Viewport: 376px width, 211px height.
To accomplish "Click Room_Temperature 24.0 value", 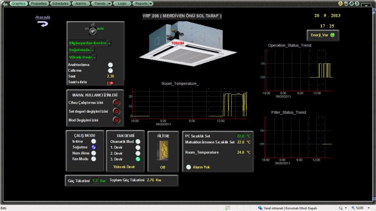I will [x=240, y=152].
